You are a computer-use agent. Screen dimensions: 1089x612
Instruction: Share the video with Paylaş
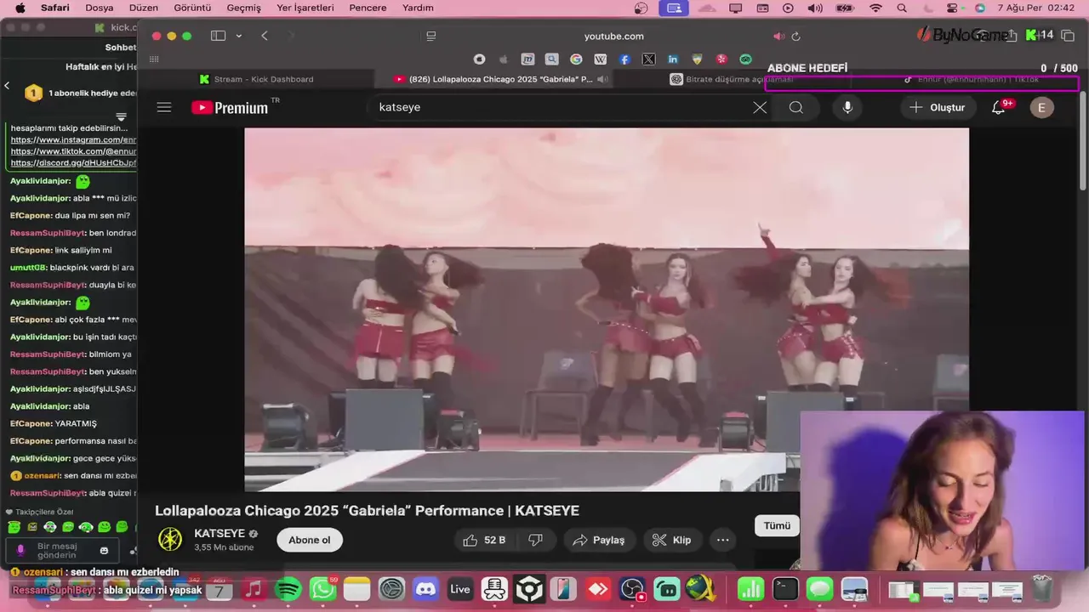(599, 540)
